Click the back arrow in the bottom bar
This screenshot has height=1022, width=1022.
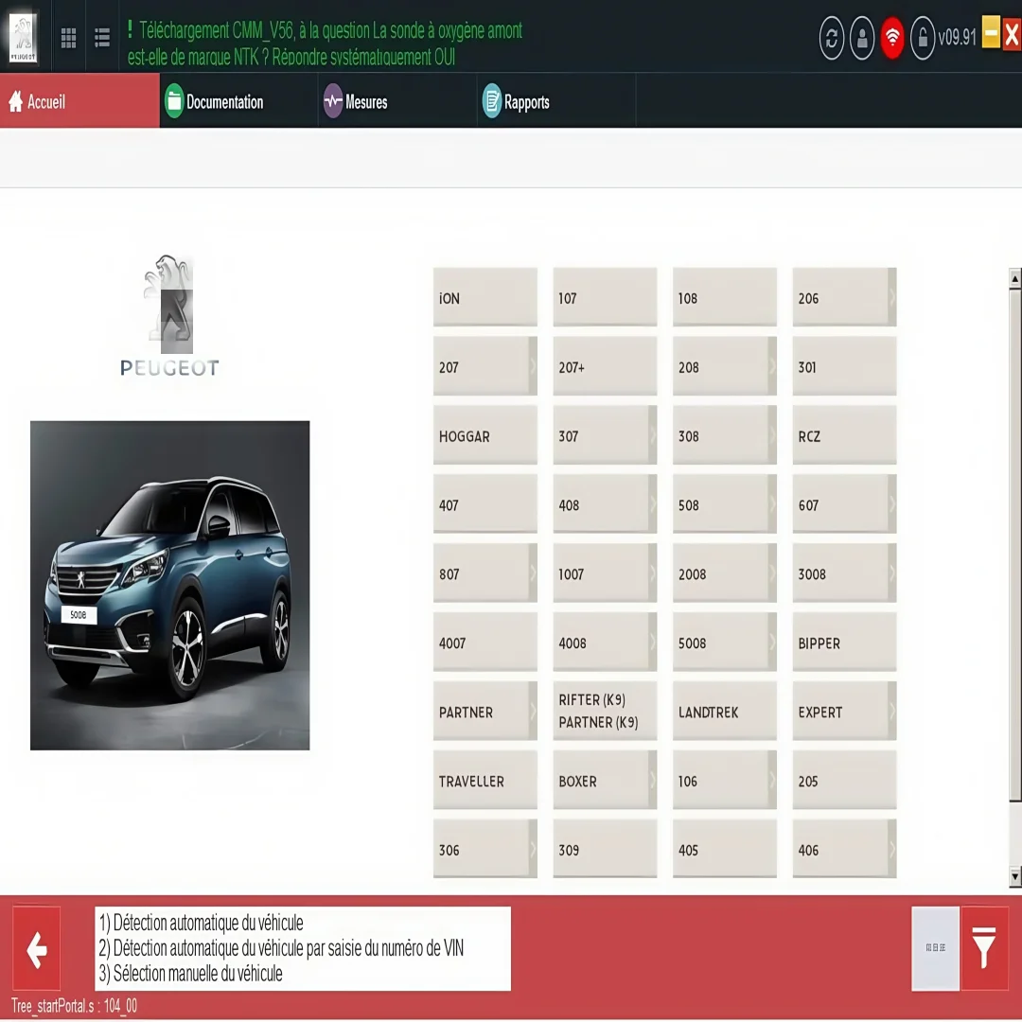[x=37, y=949]
